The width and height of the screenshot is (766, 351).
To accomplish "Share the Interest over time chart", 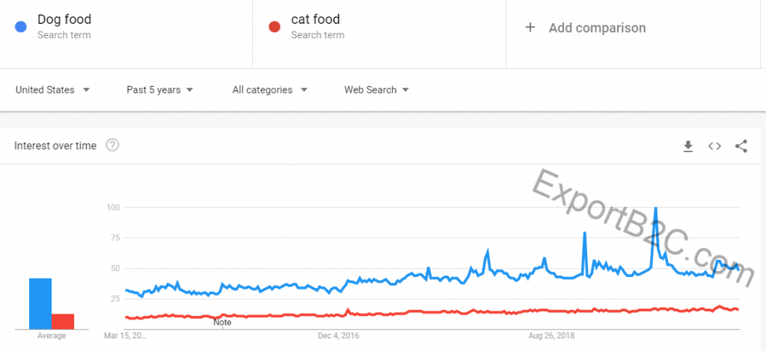I will (x=741, y=146).
